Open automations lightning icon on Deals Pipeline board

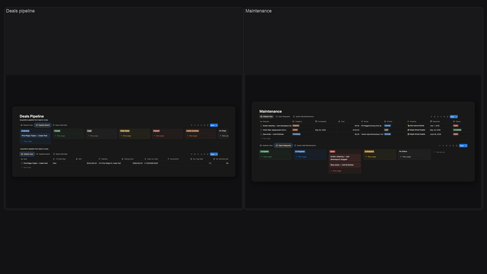point(198,125)
